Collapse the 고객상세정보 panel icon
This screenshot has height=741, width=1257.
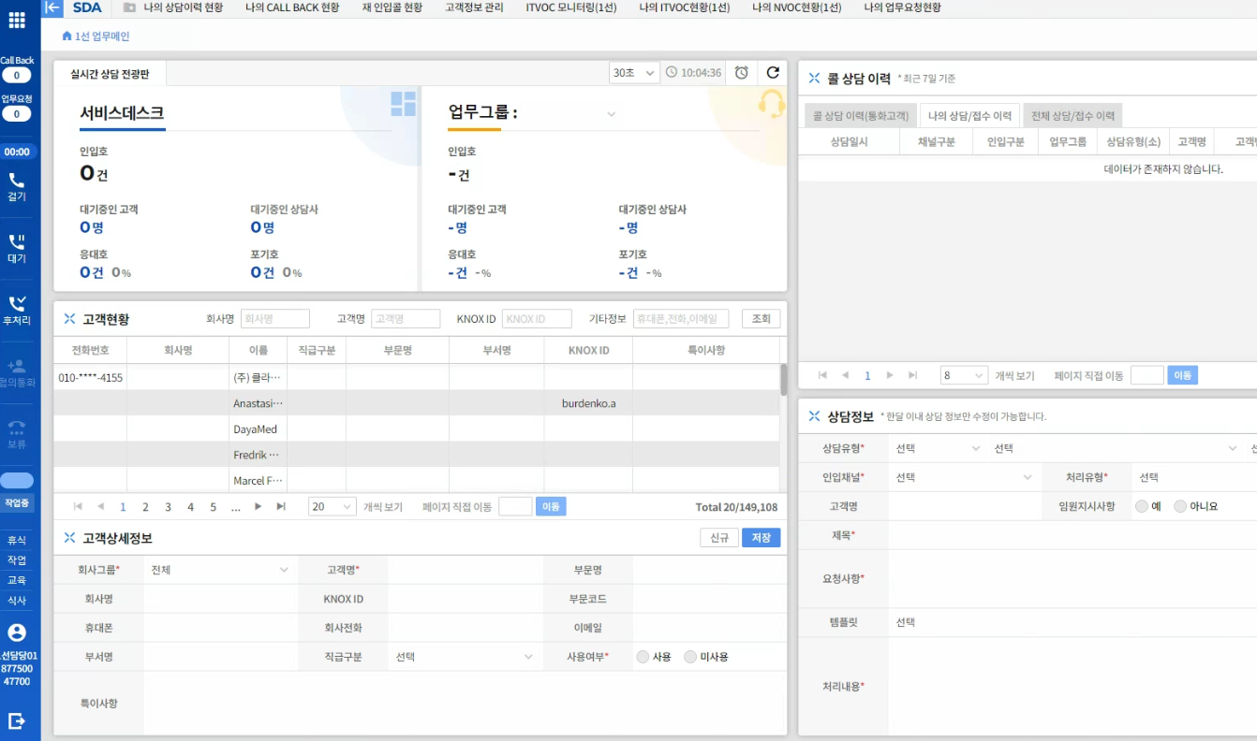pos(69,538)
